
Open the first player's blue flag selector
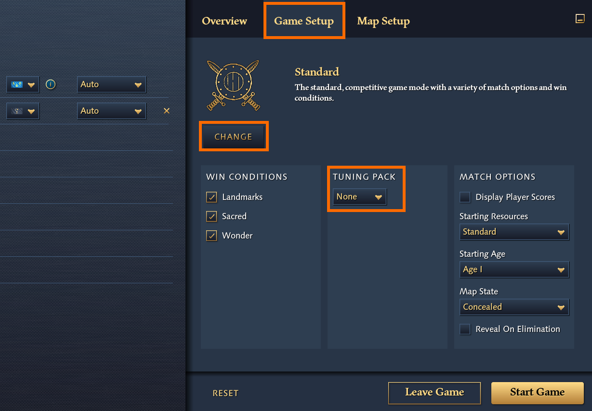pos(23,85)
